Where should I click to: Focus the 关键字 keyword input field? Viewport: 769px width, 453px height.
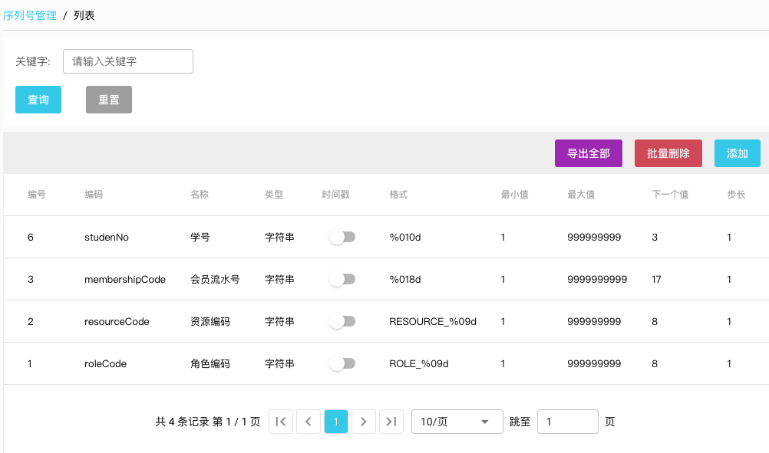[128, 61]
